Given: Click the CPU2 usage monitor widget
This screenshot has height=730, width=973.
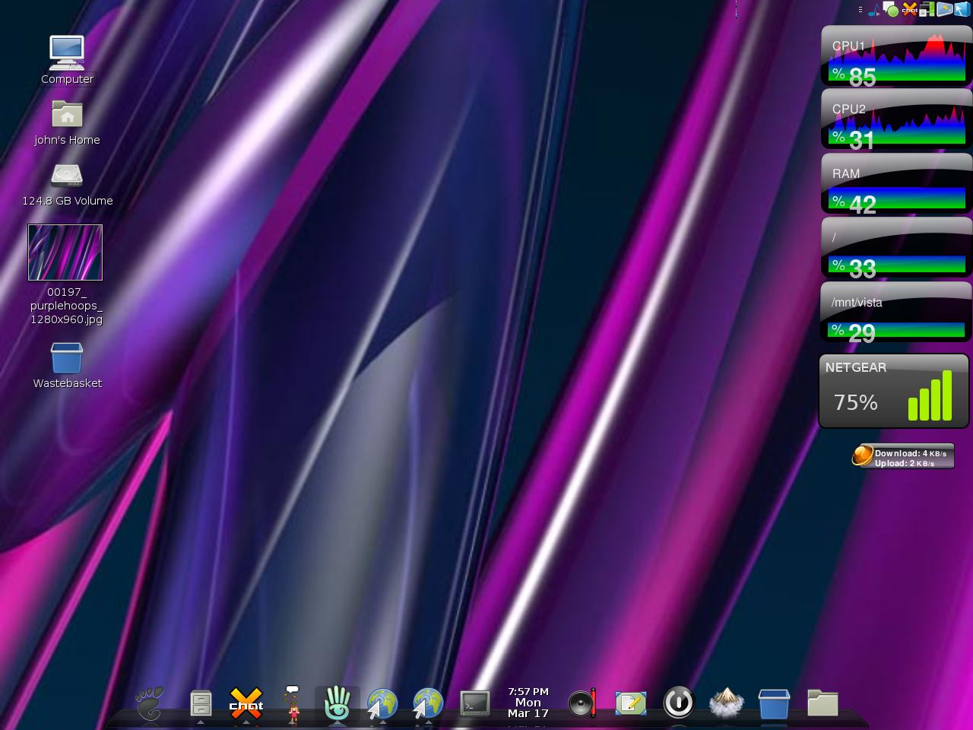Looking at the screenshot, I should (x=896, y=119).
